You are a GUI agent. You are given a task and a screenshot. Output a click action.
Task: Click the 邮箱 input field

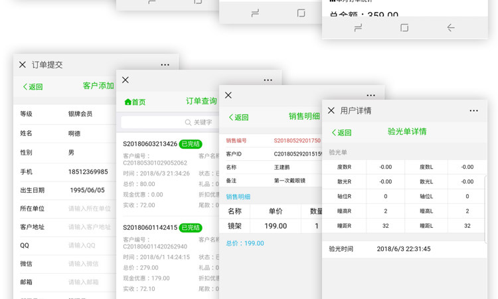click(x=84, y=282)
